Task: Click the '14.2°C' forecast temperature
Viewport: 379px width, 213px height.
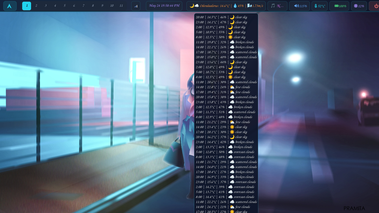Action: pyautogui.click(x=210, y=187)
